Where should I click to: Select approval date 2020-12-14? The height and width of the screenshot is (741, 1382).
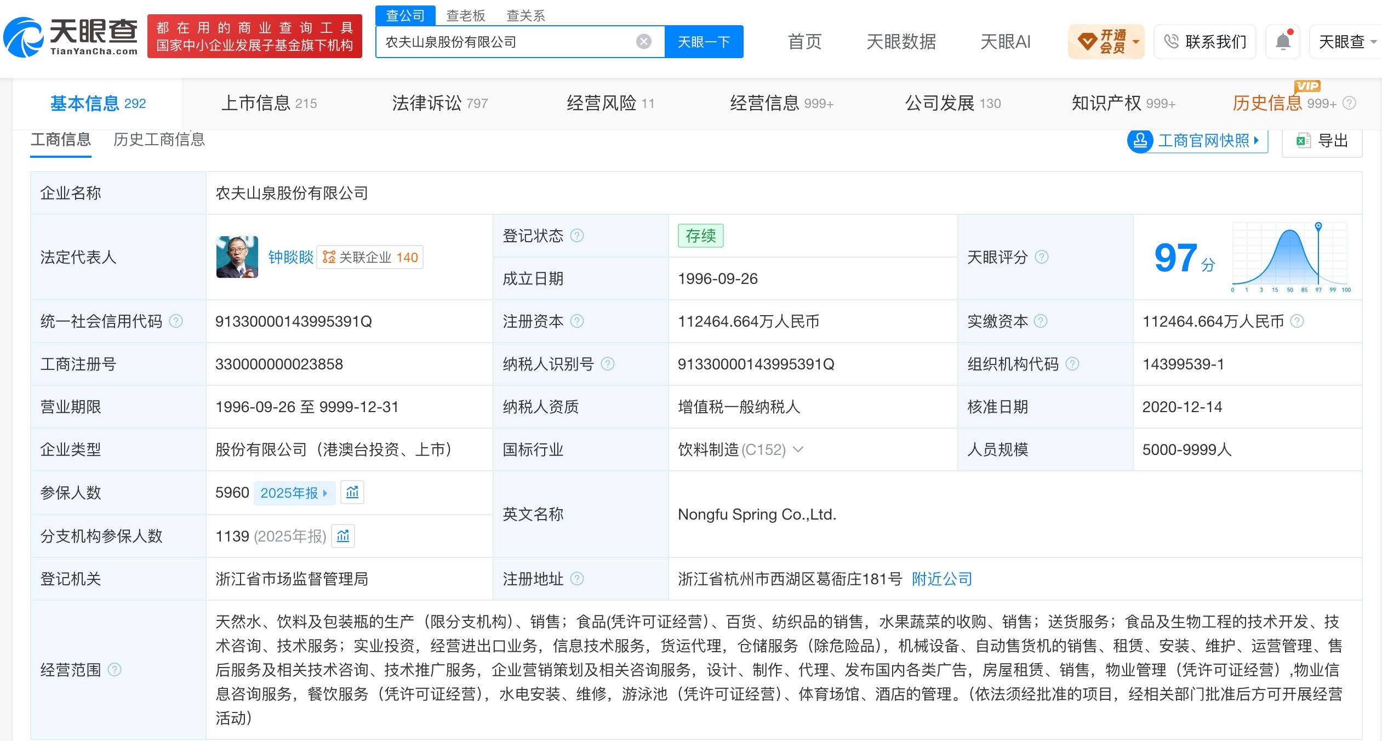[x=1182, y=407]
